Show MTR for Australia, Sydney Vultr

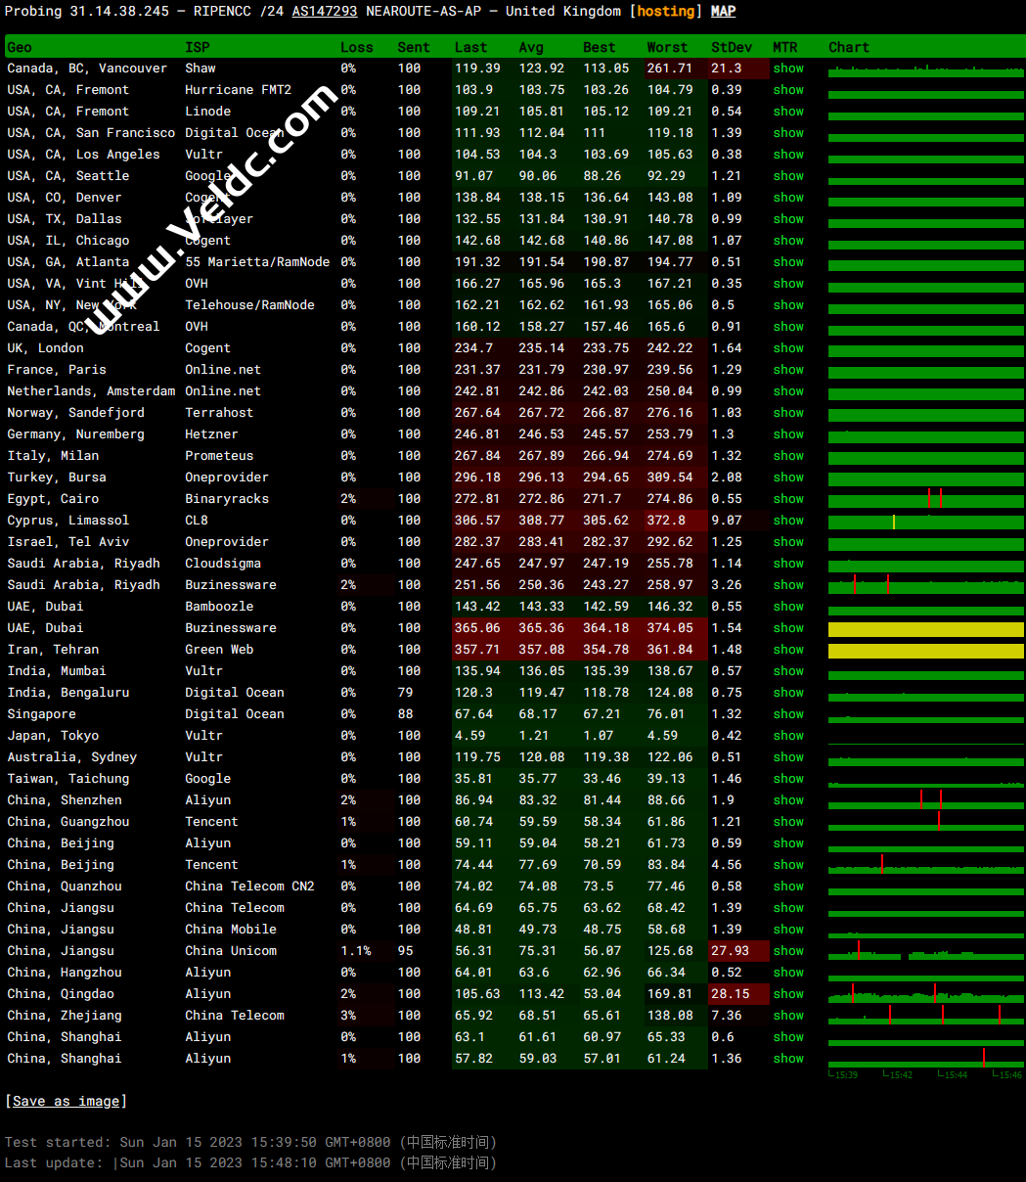(787, 757)
